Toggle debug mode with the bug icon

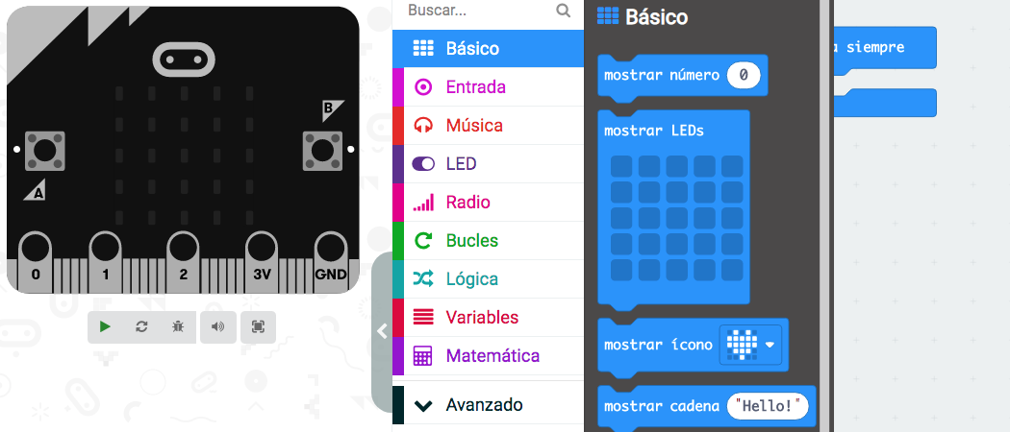178,327
